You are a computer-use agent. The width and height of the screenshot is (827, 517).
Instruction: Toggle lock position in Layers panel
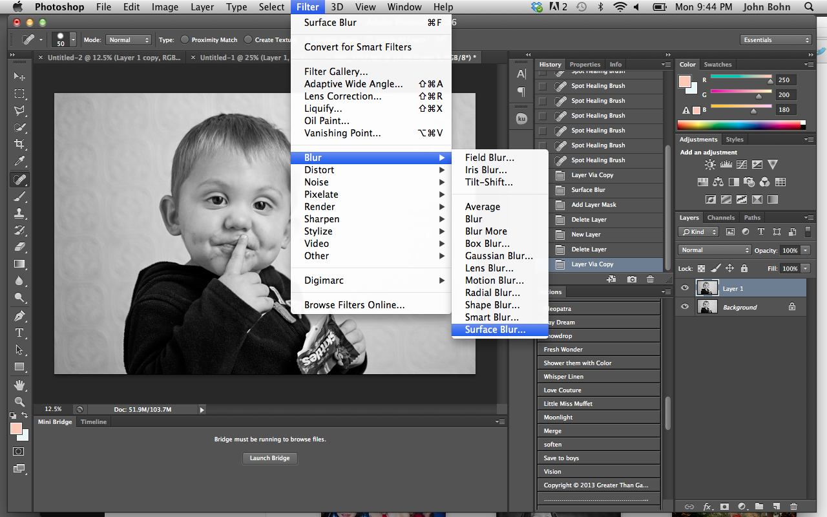click(729, 268)
